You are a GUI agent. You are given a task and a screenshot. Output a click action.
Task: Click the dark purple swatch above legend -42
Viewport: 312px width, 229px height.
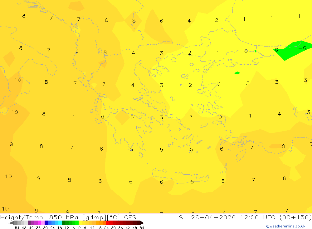click(29, 223)
